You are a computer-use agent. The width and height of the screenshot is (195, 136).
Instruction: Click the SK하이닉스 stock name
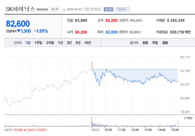click(x=20, y=9)
